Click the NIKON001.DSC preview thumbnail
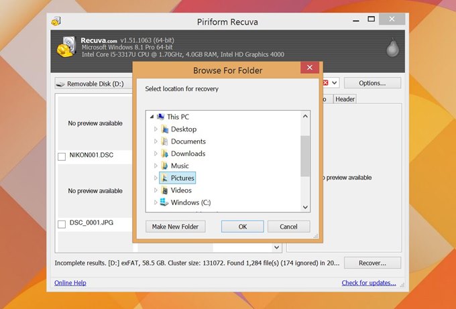Image resolution: width=456 pixels, height=309 pixels. pos(95,123)
